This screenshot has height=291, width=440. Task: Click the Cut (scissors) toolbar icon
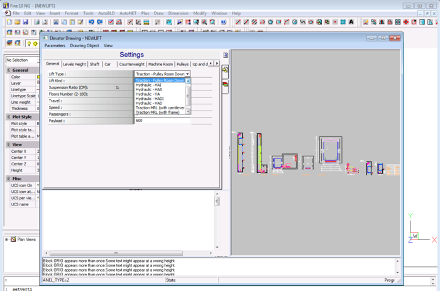pos(56,22)
